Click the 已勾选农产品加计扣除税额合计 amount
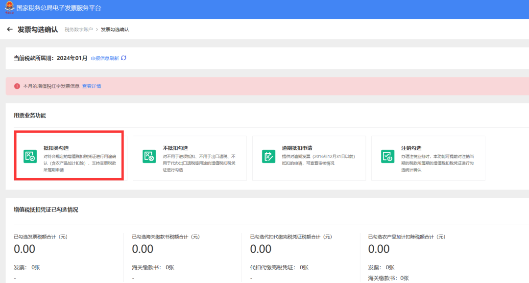The width and height of the screenshot is (529, 283). tap(379, 249)
